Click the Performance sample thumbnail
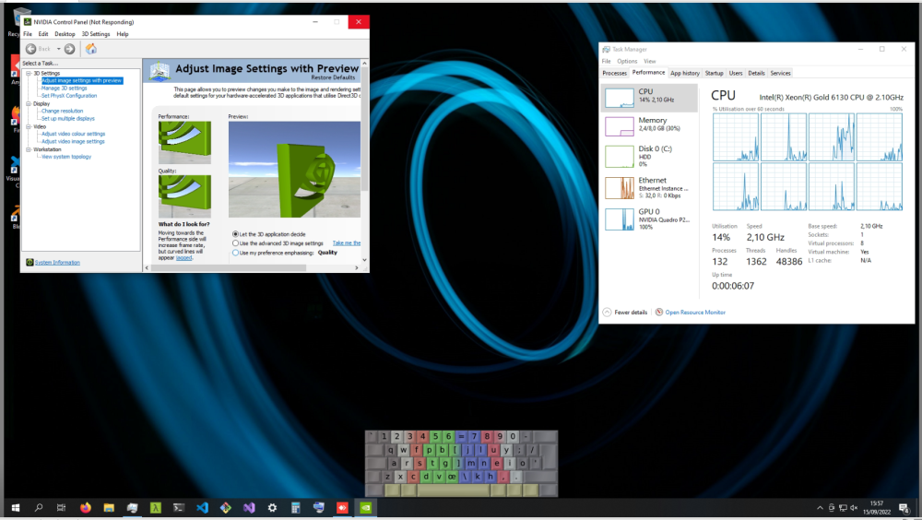This screenshot has width=922, height=520. click(184, 142)
